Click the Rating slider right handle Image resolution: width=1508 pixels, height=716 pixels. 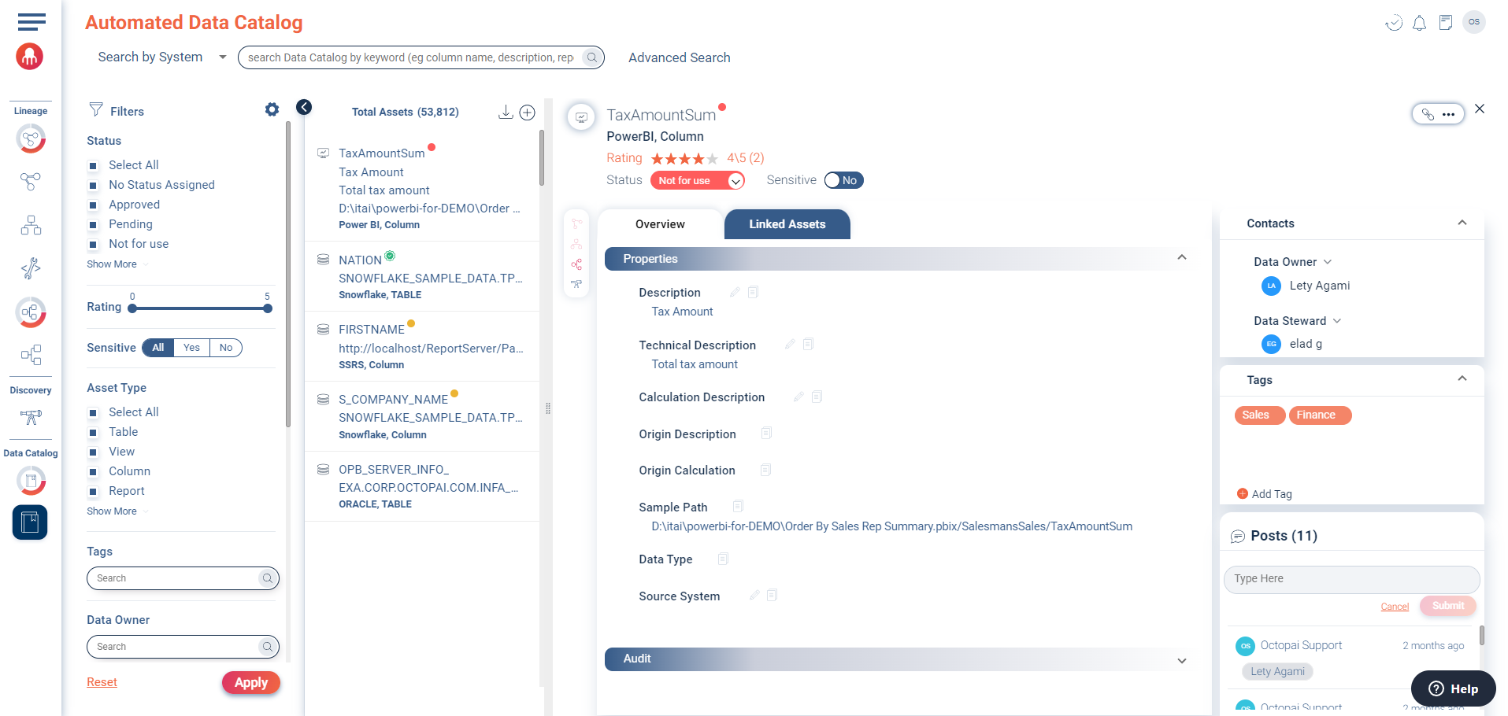268,308
